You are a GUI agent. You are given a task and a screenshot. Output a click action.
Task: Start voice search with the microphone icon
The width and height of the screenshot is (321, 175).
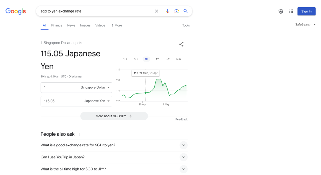(168, 11)
